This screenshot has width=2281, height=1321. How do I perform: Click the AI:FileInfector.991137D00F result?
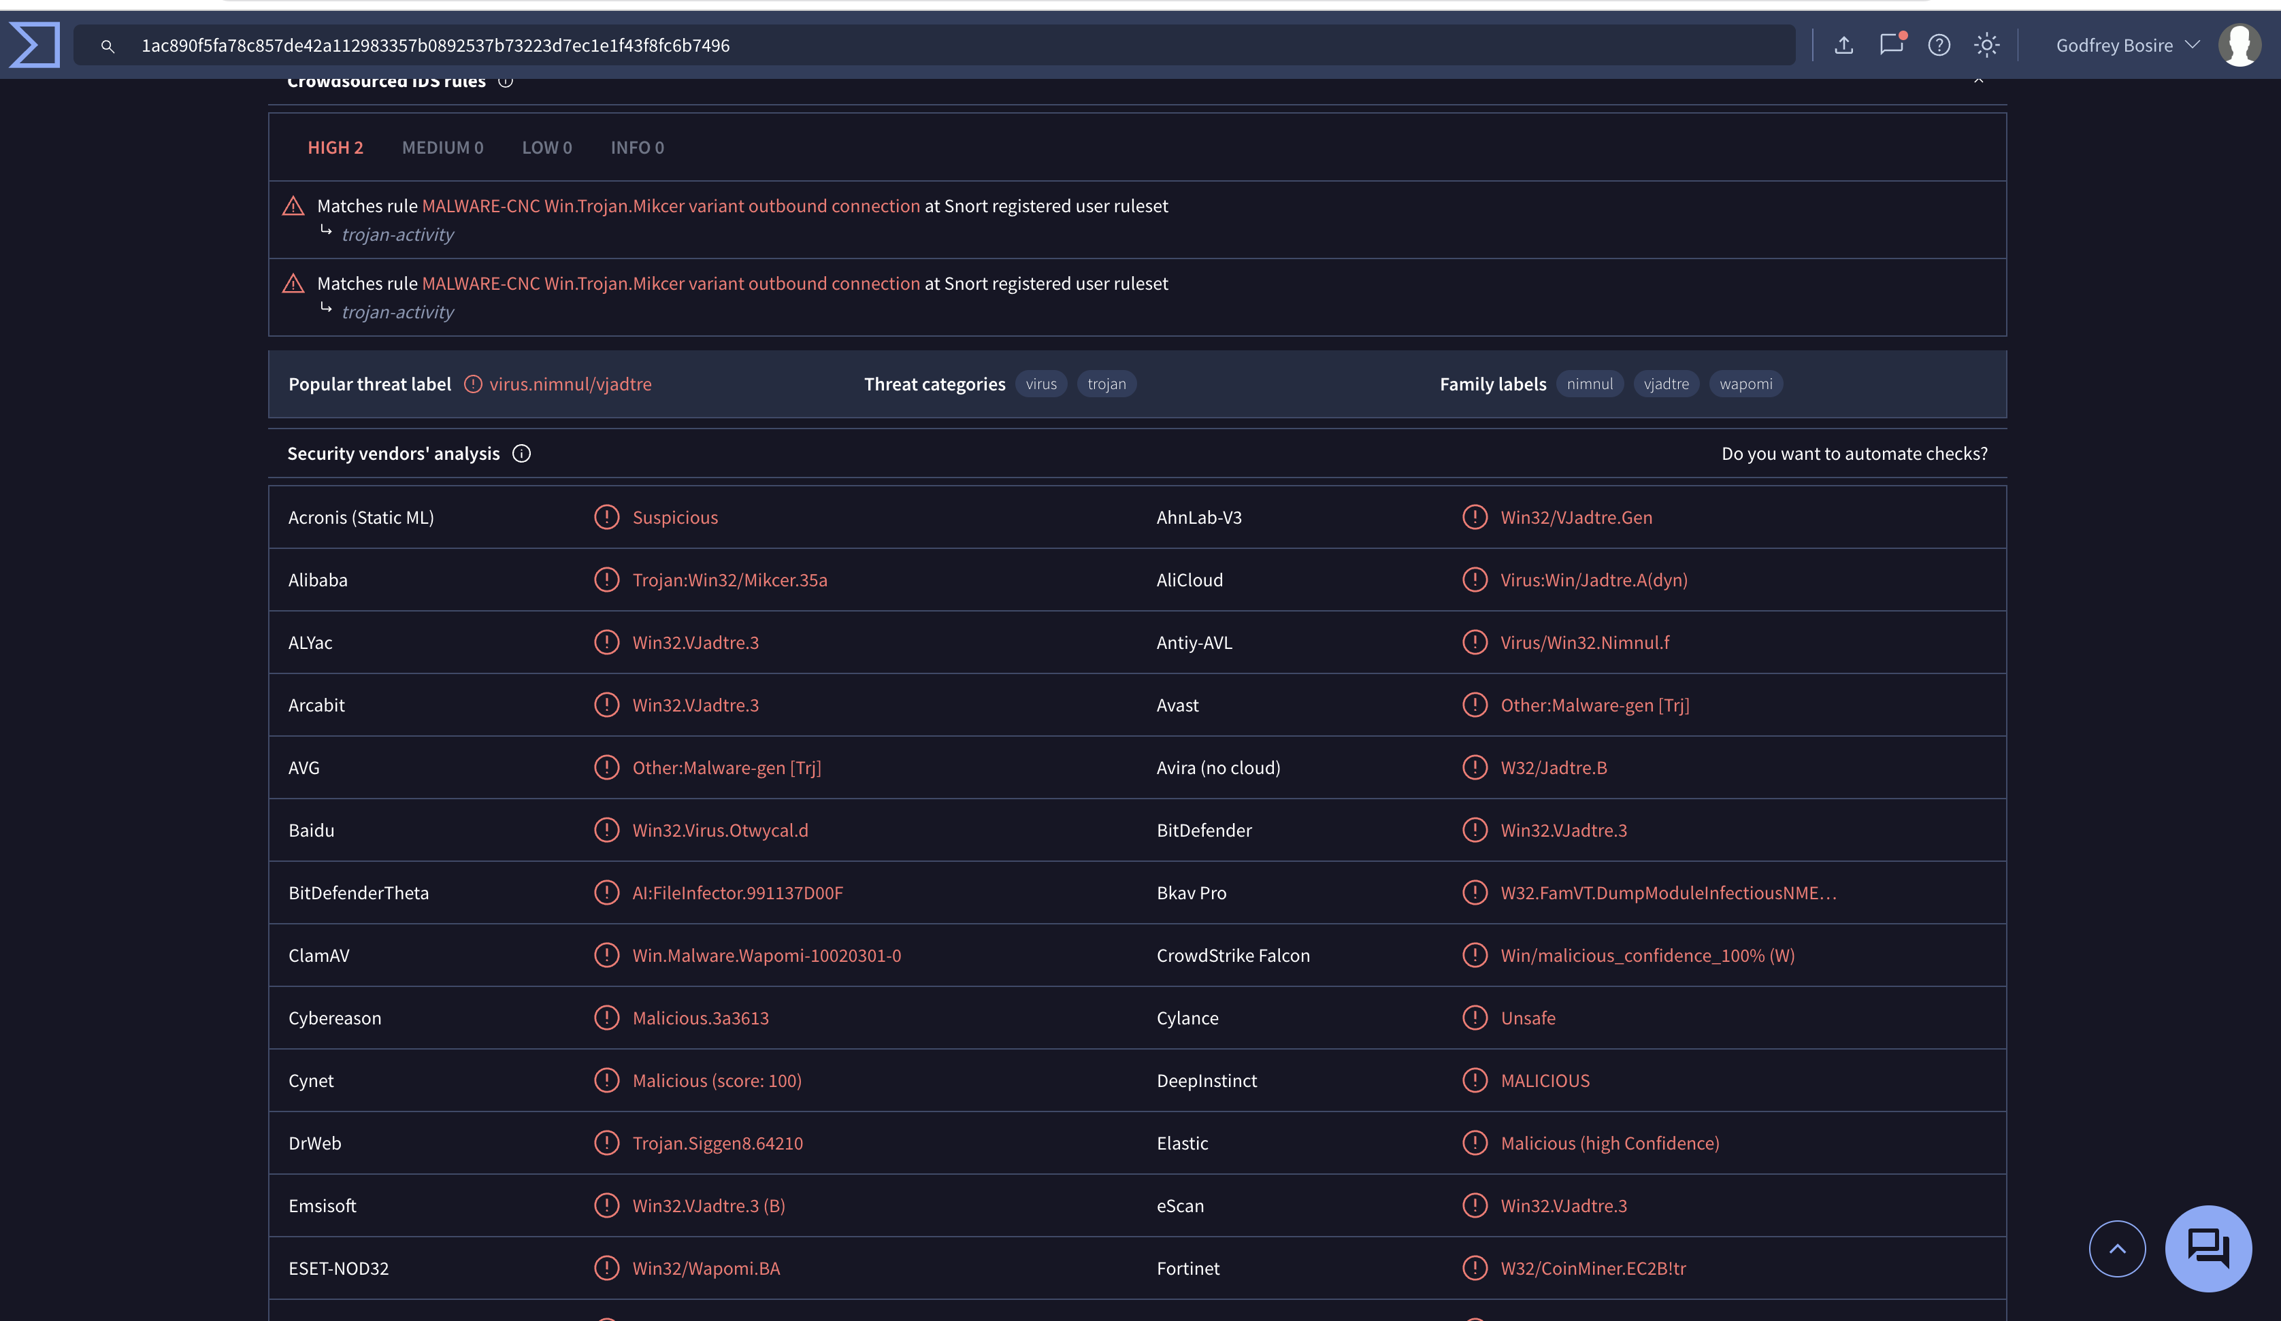[x=738, y=893]
